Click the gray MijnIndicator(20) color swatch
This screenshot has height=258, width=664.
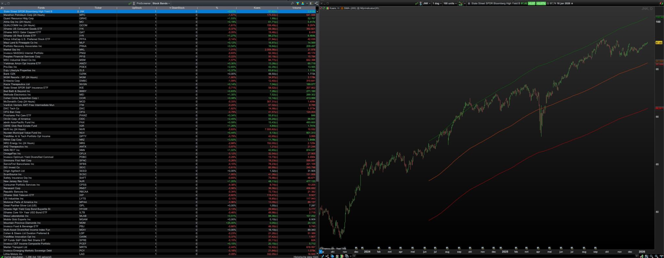click(x=358, y=8)
